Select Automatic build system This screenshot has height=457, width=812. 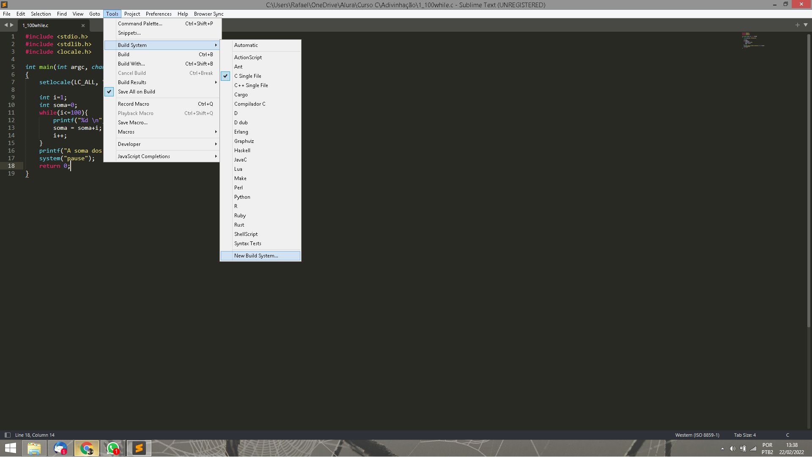261,45
